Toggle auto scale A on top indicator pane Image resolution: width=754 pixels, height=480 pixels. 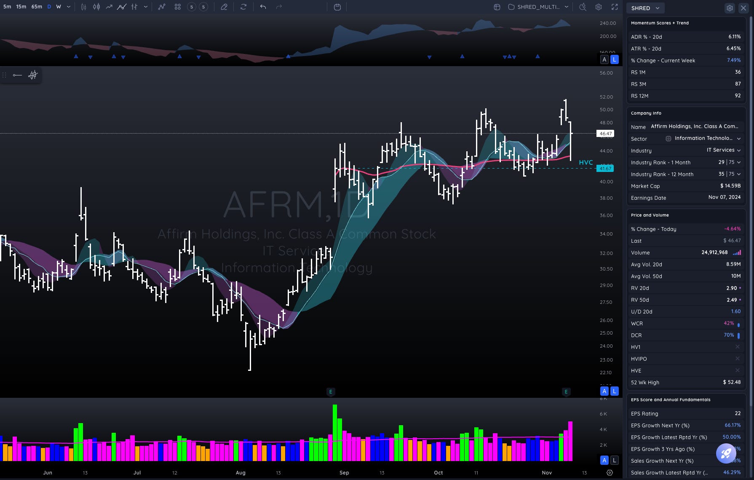pos(604,59)
